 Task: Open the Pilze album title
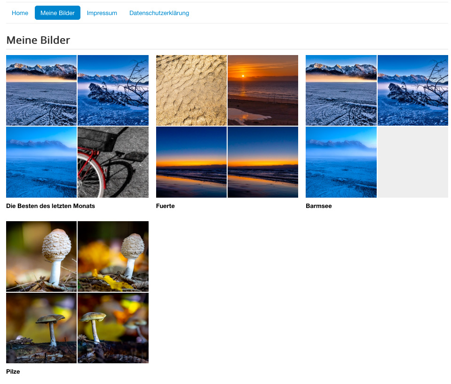pos(13,371)
